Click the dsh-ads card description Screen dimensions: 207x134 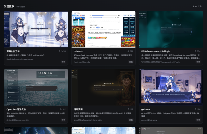pyautogui.click(x=103, y=57)
